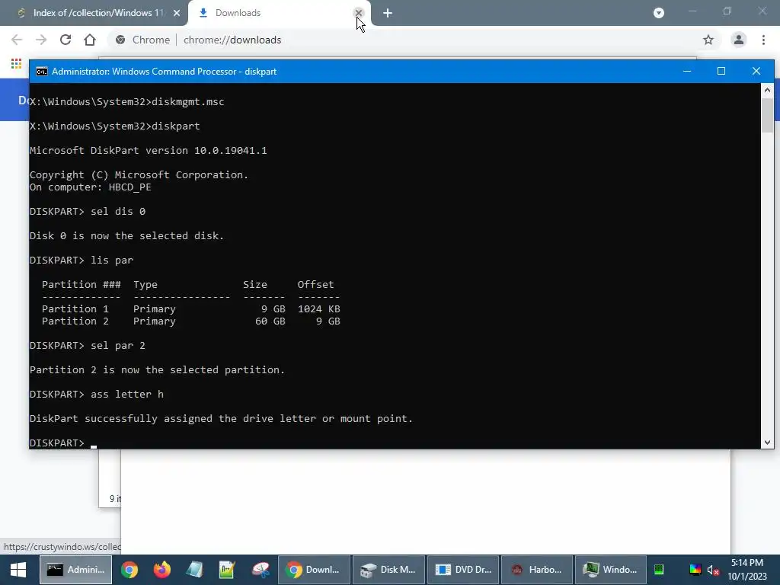Select the Administrator command prompt taskbar button
The width and height of the screenshot is (780, 585).
tap(76, 570)
